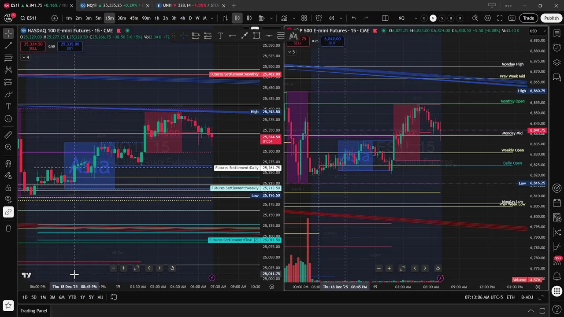This screenshot has height=317, width=564.
Task: Click the Publish button
Action: pyautogui.click(x=551, y=18)
